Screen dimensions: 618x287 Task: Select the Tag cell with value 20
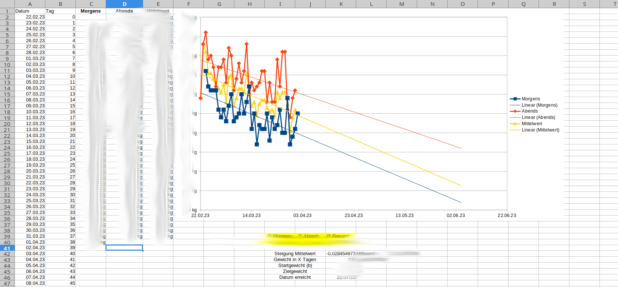point(60,136)
